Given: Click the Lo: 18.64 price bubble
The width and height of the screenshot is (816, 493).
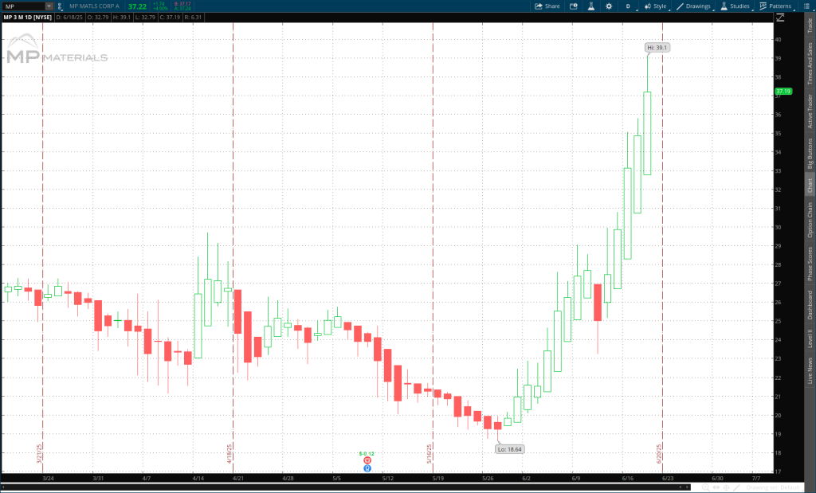Looking at the screenshot, I should pyautogui.click(x=509, y=449).
